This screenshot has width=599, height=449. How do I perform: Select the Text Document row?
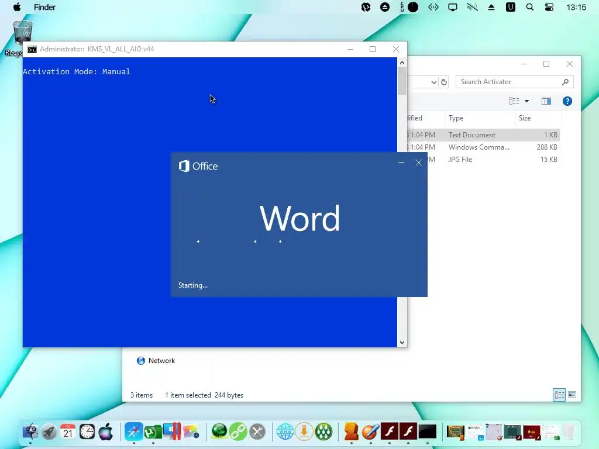pyautogui.click(x=483, y=135)
